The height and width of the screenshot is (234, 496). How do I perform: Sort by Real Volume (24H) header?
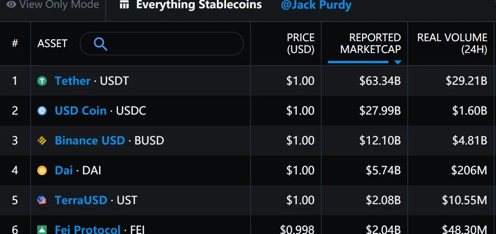pyautogui.click(x=452, y=43)
